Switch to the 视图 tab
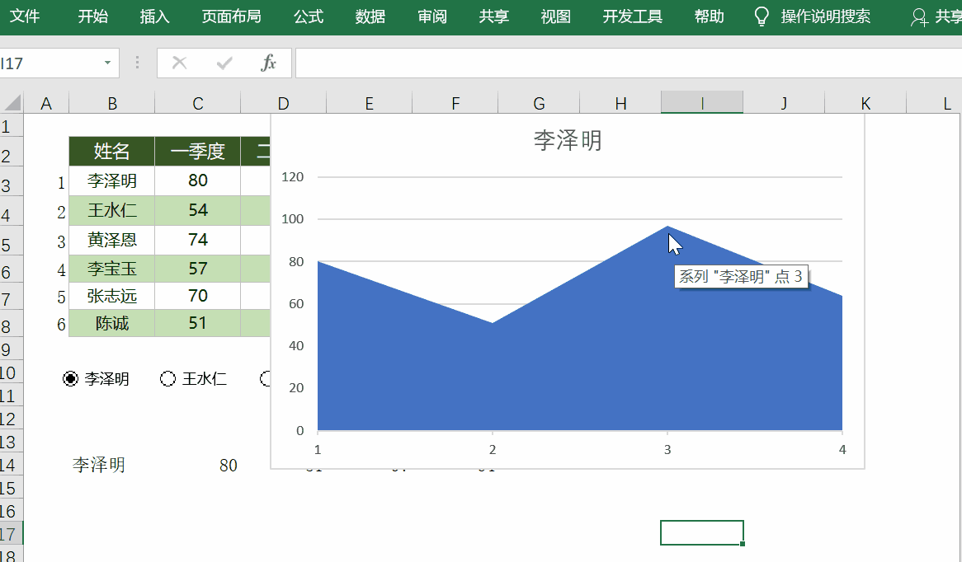The height and width of the screenshot is (562, 962). pyautogui.click(x=556, y=16)
